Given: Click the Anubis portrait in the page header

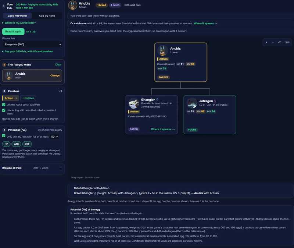Looking at the screenshot, I should click(x=72, y=5).
